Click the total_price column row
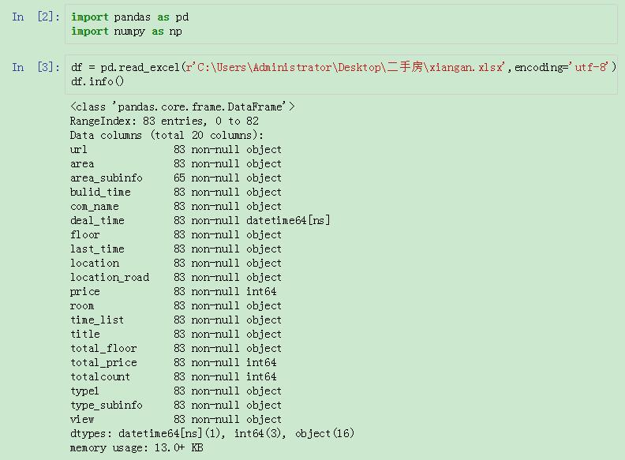625x460 pixels. tap(173, 362)
